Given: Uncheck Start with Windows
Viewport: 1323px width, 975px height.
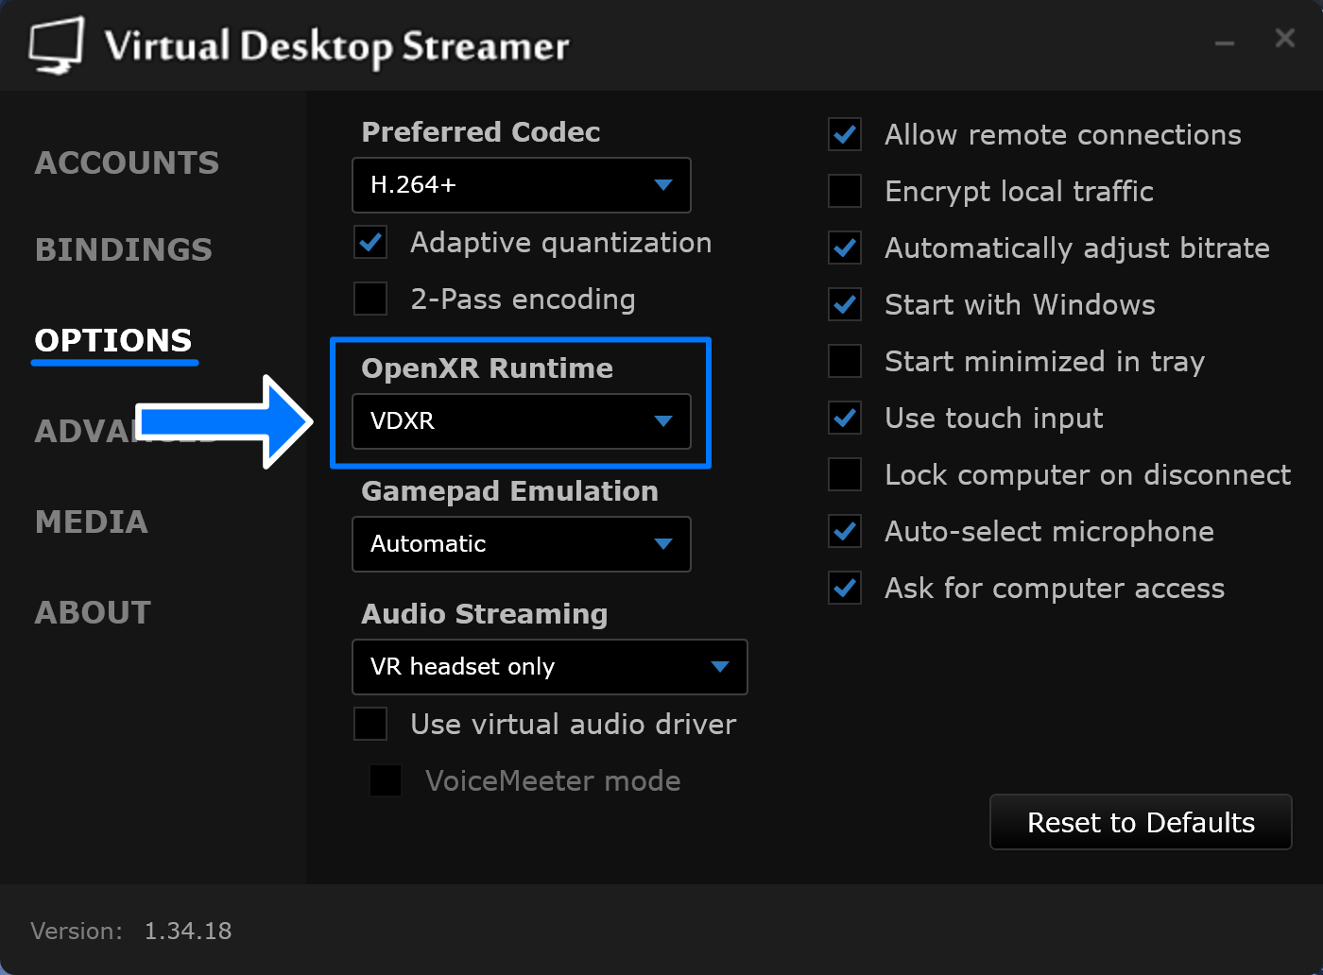Looking at the screenshot, I should click(845, 305).
